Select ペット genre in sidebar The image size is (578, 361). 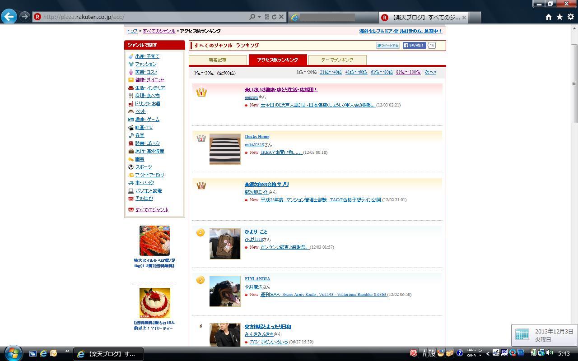point(140,111)
